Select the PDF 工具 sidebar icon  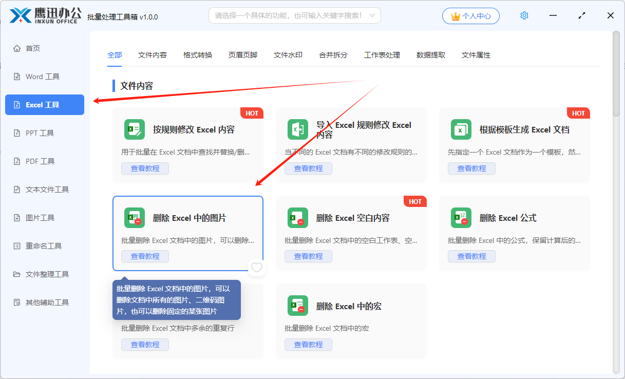coord(17,161)
